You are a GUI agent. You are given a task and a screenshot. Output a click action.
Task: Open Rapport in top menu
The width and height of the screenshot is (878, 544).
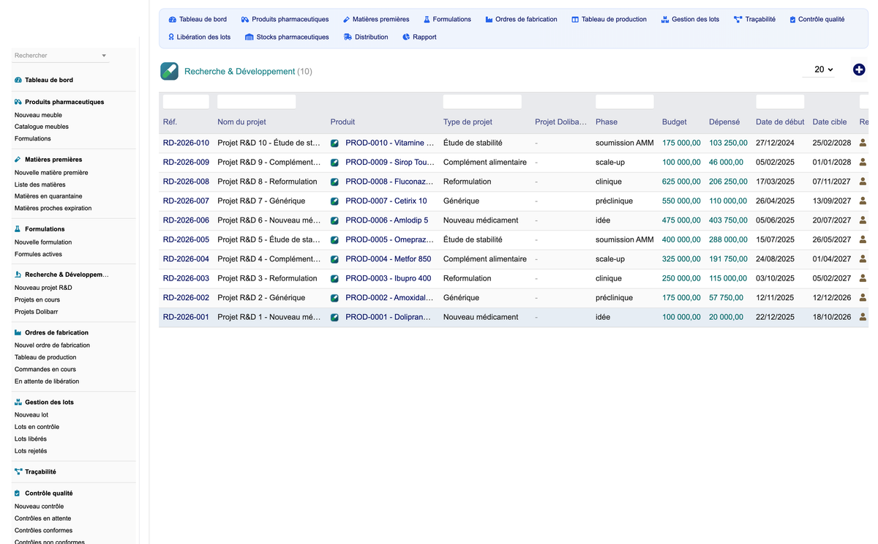[419, 37]
